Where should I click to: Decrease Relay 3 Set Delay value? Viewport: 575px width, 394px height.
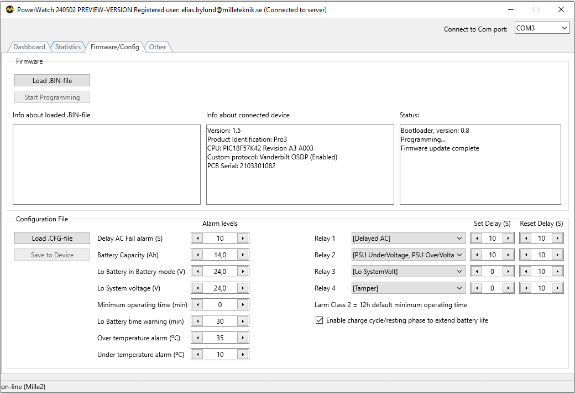[x=476, y=271]
